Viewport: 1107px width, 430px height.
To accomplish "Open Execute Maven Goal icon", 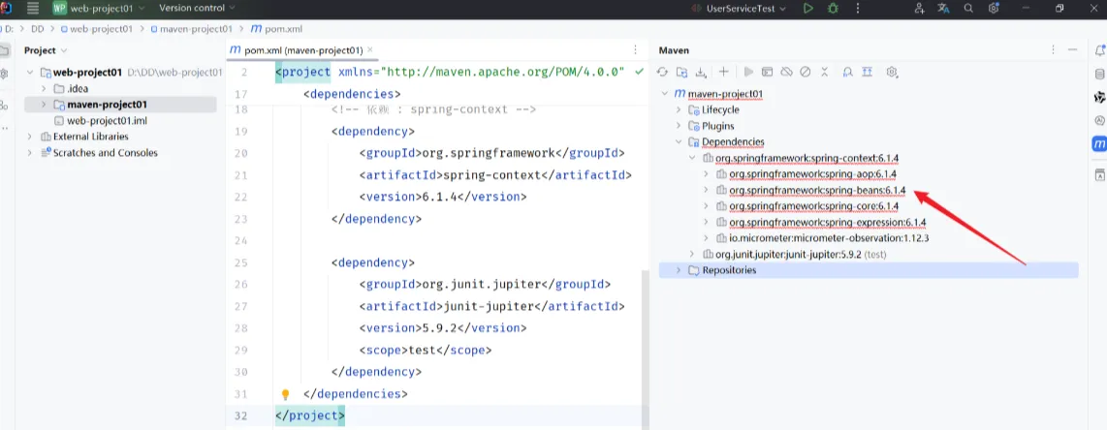I will pyautogui.click(x=767, y=72).
